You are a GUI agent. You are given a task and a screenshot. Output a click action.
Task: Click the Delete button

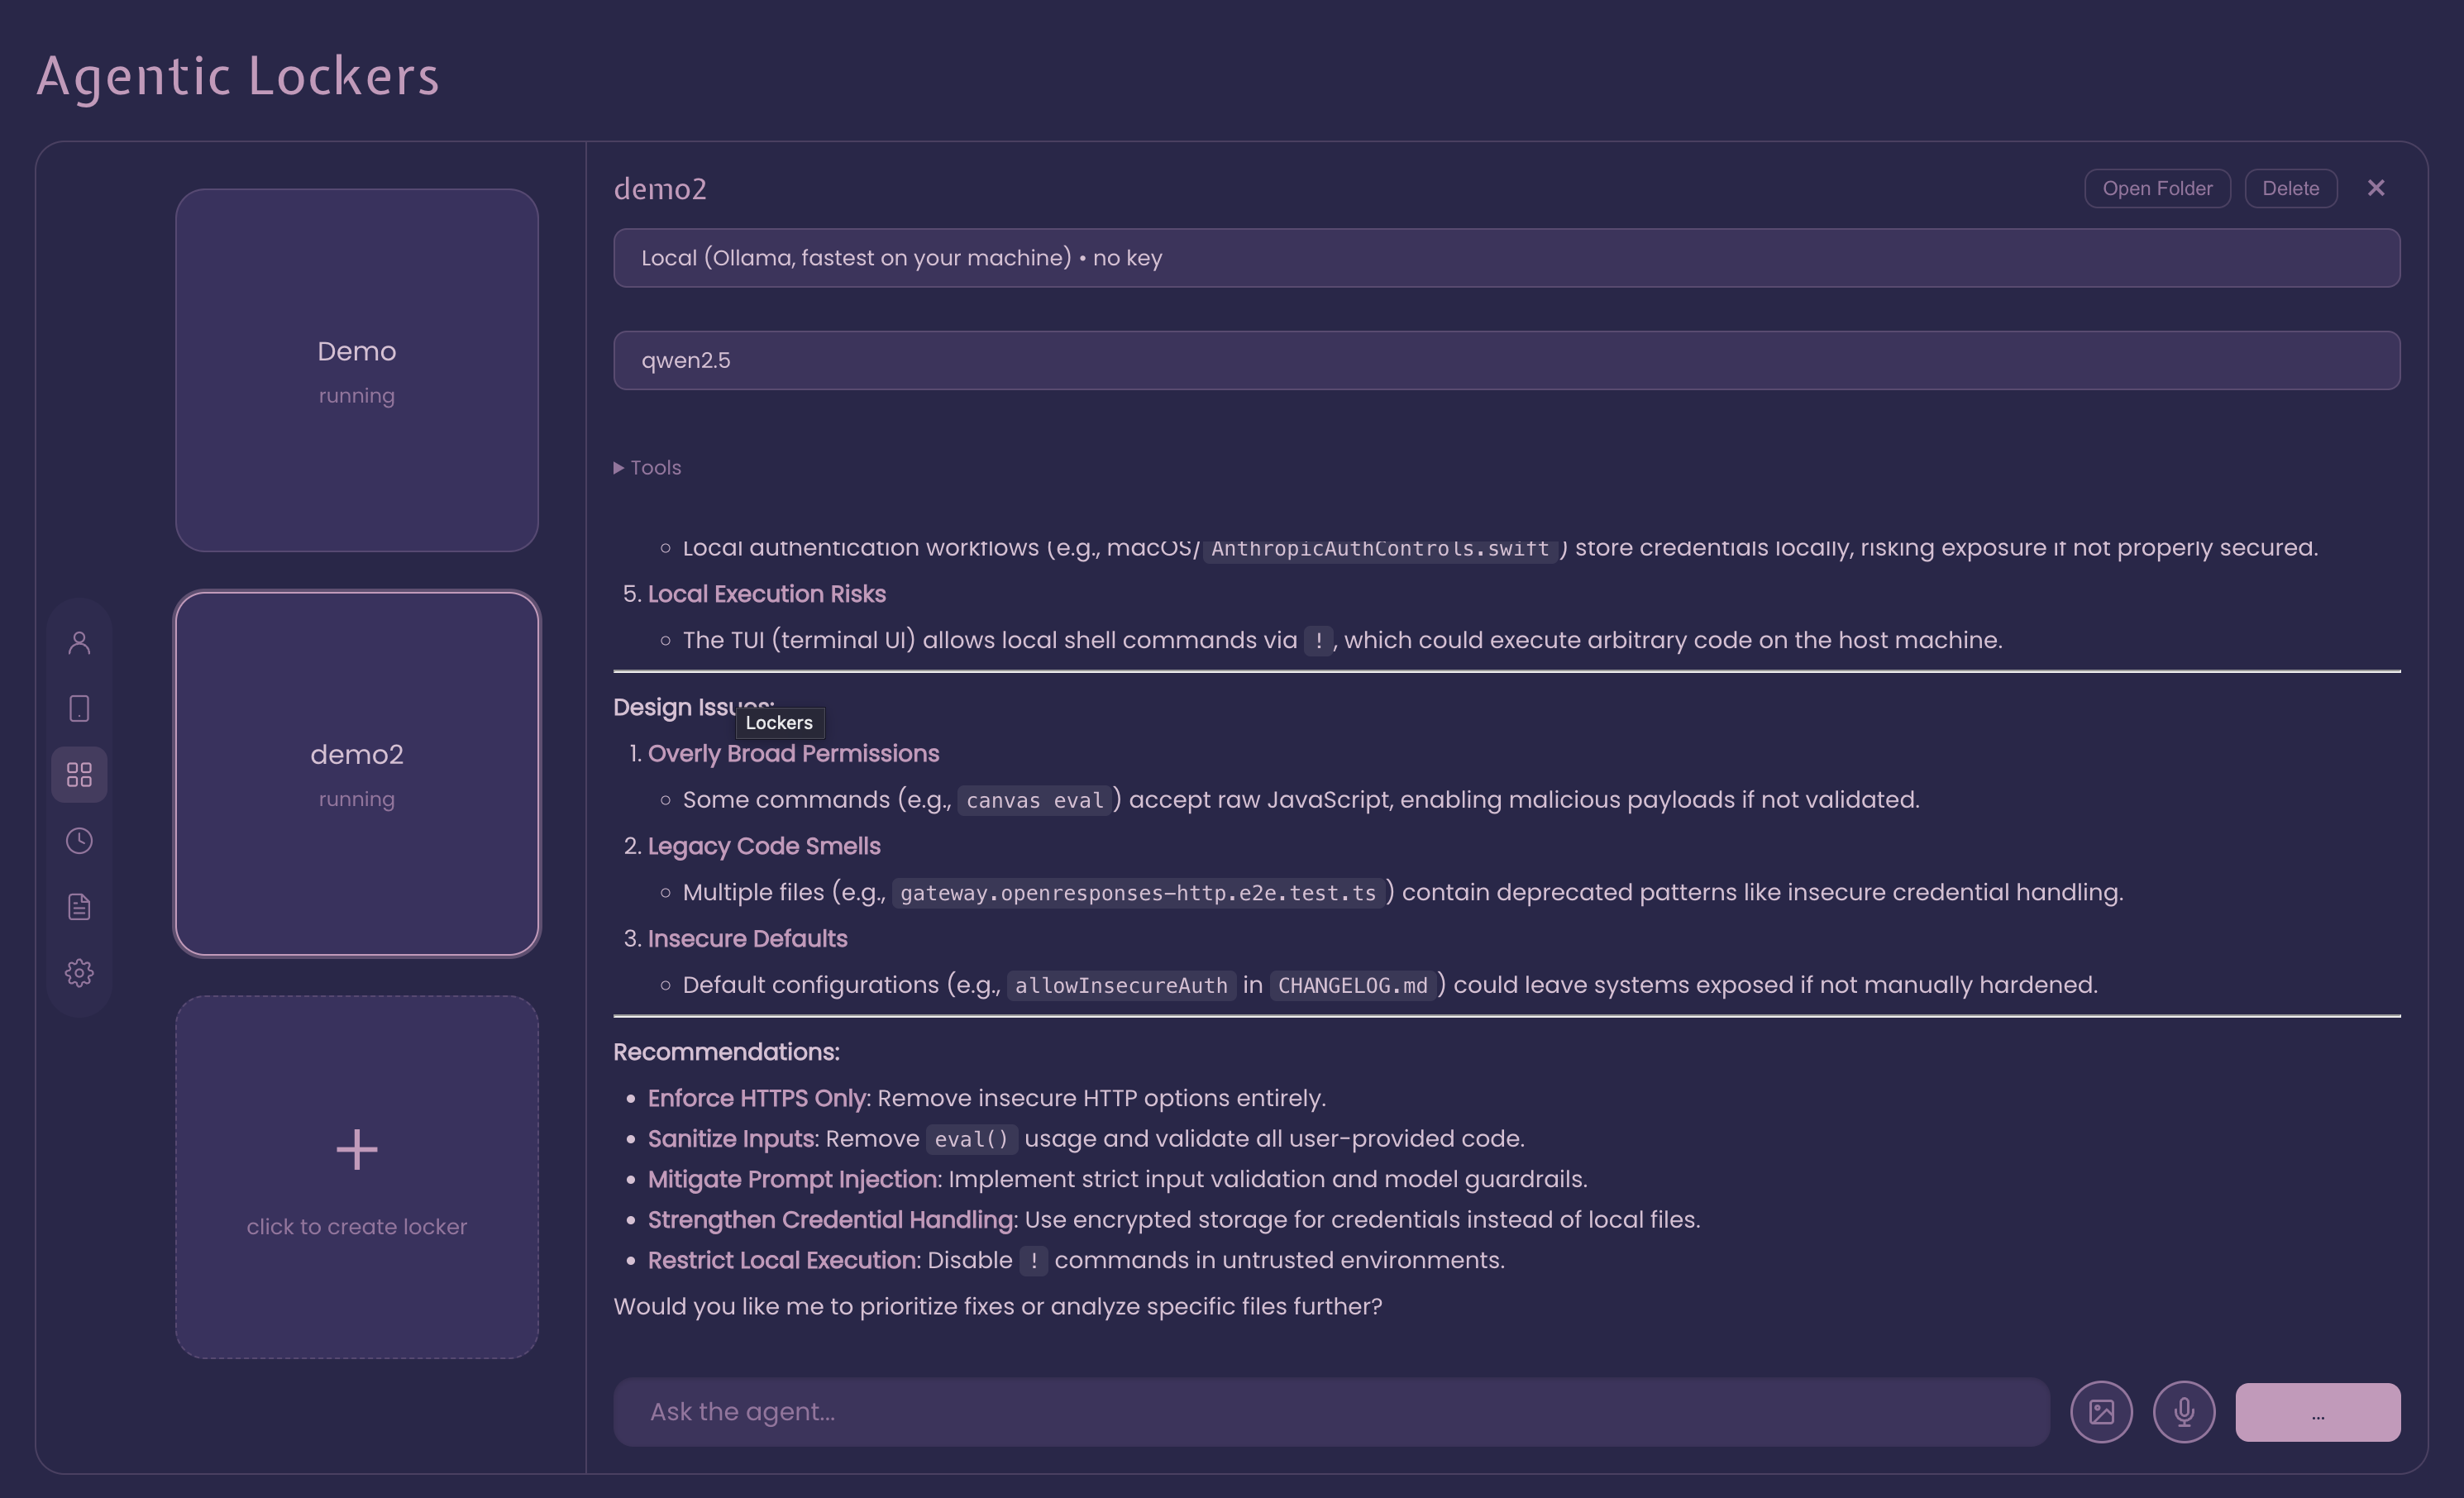pos(2290,189)
